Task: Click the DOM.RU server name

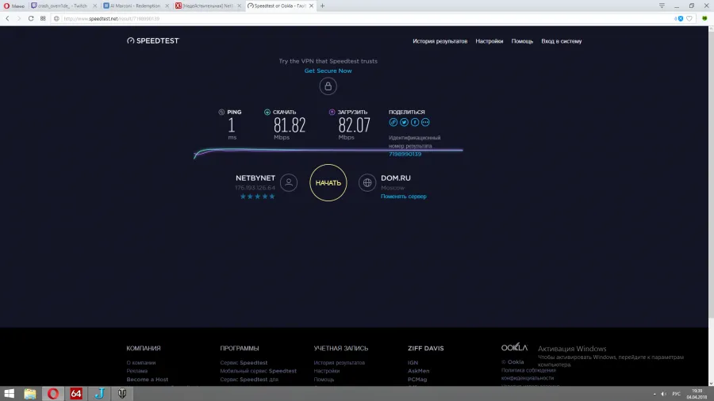Action: [x=396, y=178]
